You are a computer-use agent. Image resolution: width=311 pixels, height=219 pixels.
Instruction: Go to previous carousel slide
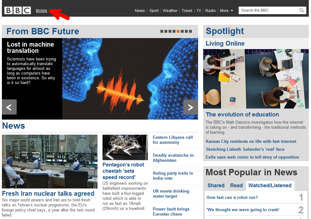[x=9, y=107]
